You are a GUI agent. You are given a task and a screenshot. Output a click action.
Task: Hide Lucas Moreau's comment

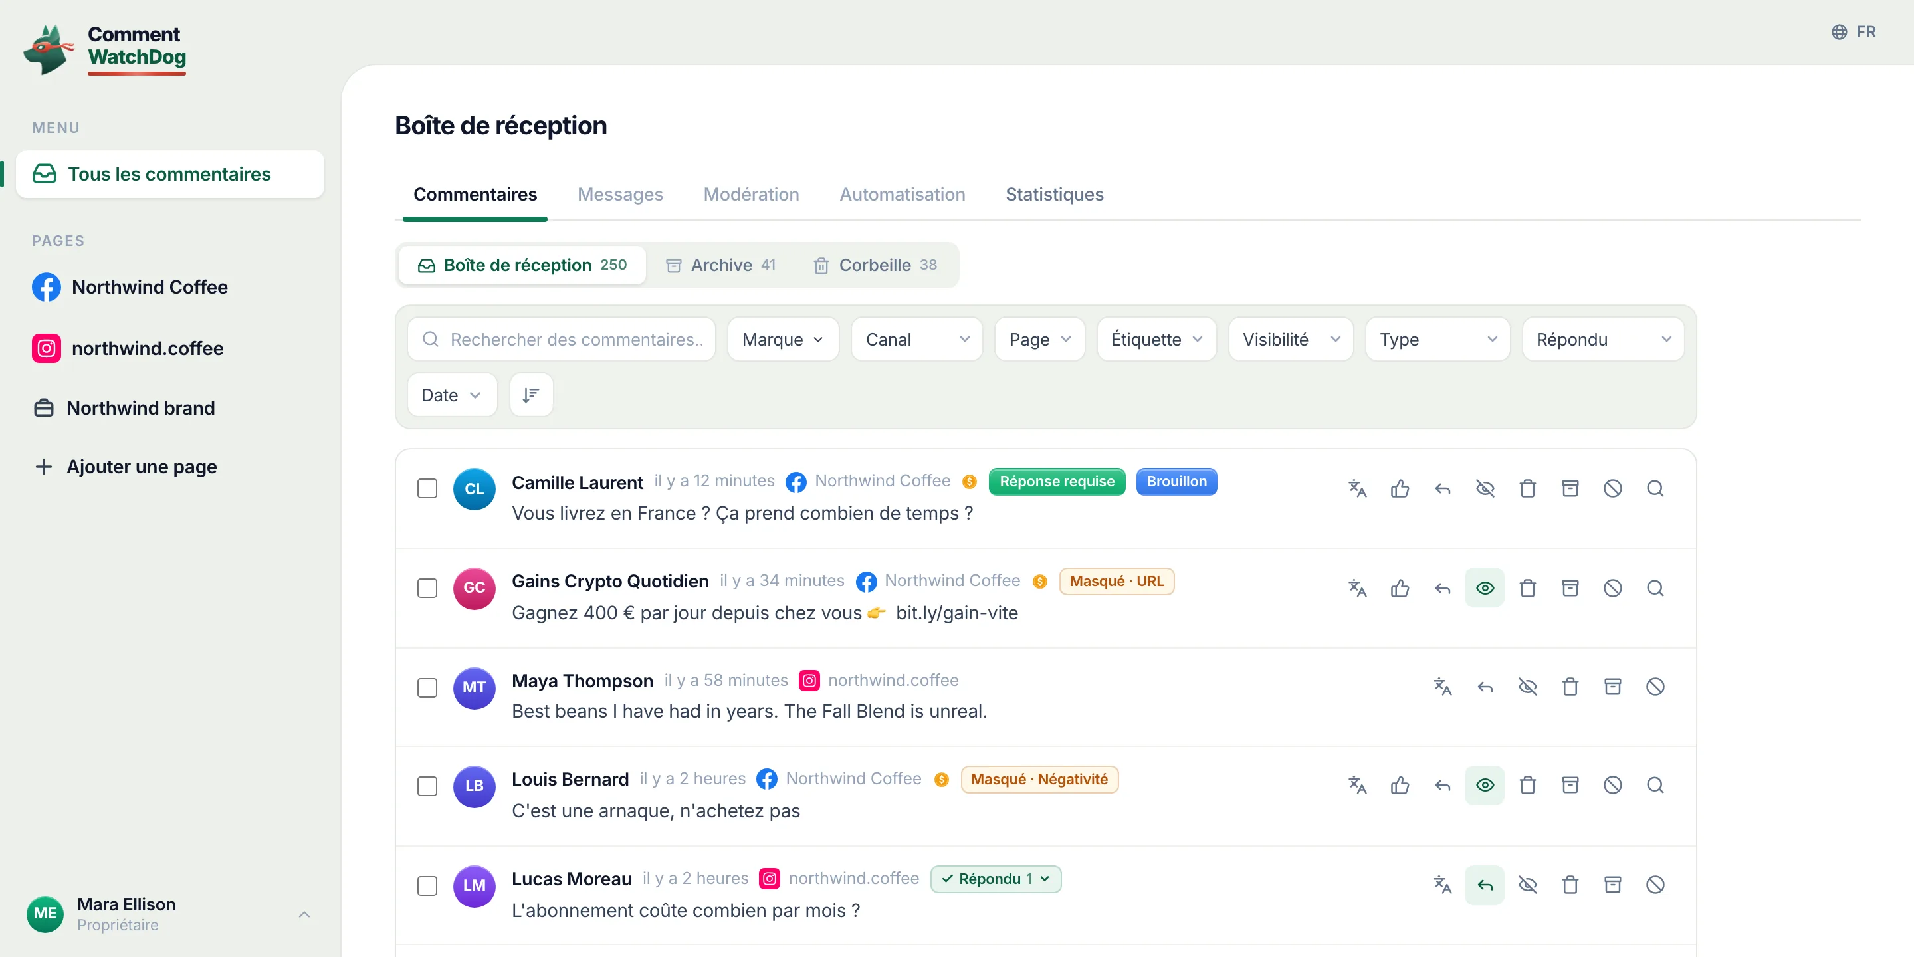tap(1528, 884)
